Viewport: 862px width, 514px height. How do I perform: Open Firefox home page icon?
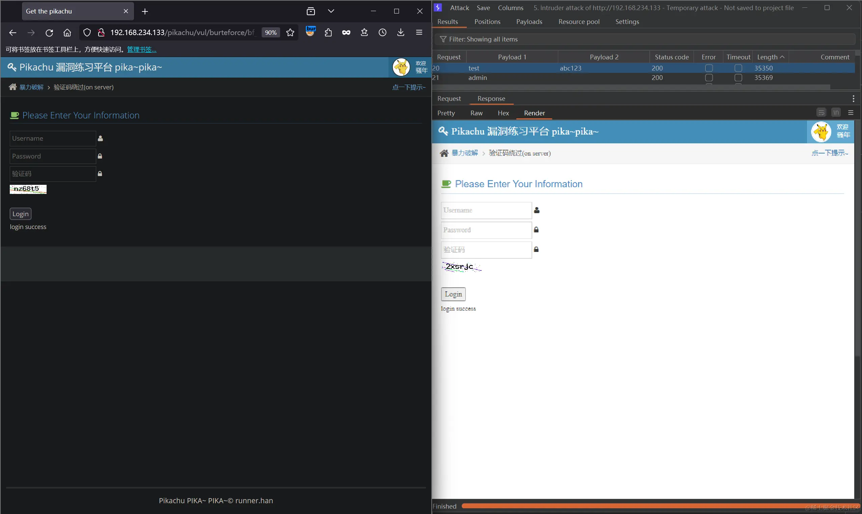pos(67,33)
